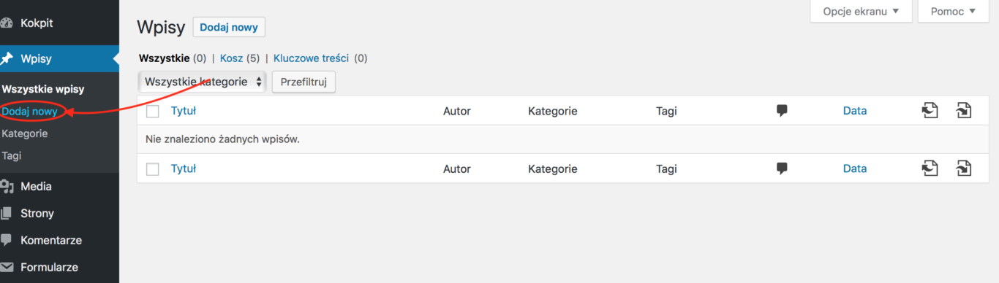The height and width of the screenshot is (283, 999).
Task: Click the Przefiltruj button
Action: 304,82
